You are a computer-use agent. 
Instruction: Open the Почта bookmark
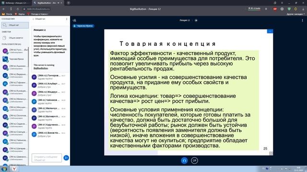pyautogui.click(x=7, y=14)
